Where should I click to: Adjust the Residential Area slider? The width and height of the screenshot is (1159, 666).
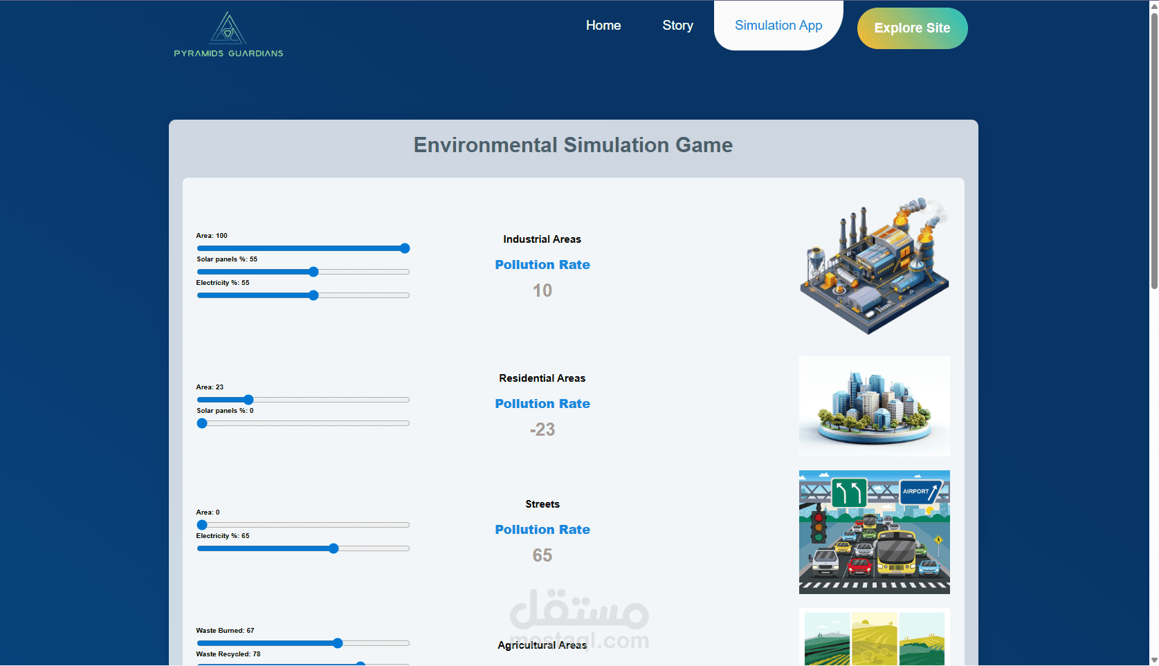[303, 400]
